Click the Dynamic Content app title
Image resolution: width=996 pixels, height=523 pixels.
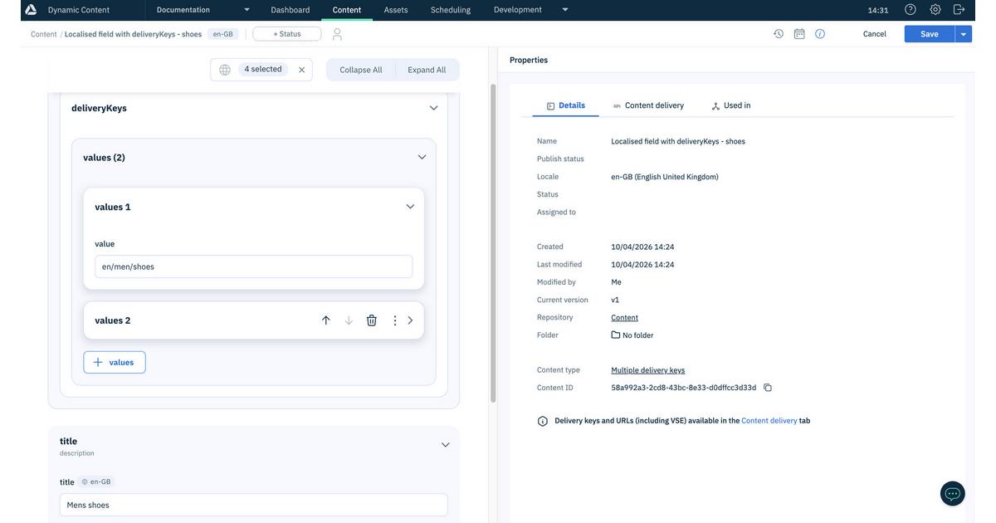point(79,10)
